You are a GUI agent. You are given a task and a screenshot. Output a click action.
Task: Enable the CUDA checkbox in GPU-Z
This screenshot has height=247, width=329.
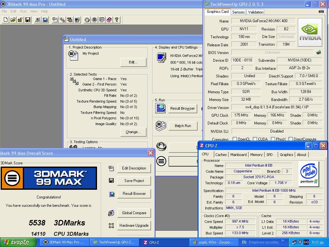click(x=255, y=139)
